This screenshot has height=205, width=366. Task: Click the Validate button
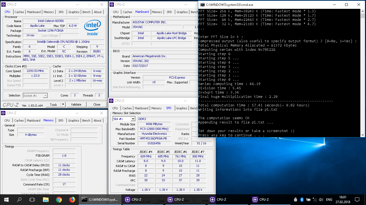point(76,105)
